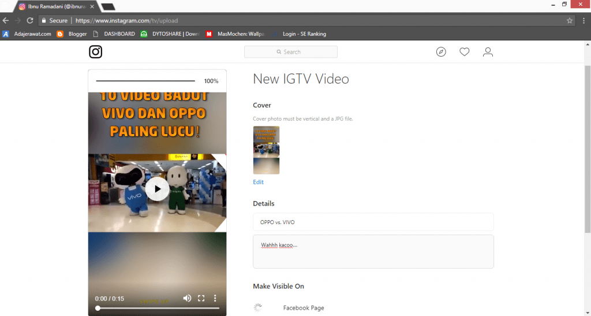
Task: Click the Edit cover link
Action: [258, 182]
